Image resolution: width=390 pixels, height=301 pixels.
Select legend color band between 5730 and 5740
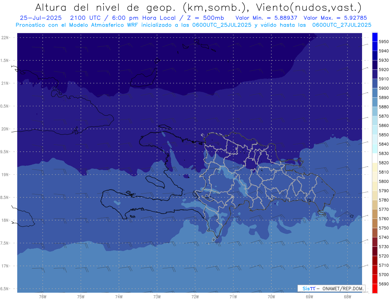[375, 242]
